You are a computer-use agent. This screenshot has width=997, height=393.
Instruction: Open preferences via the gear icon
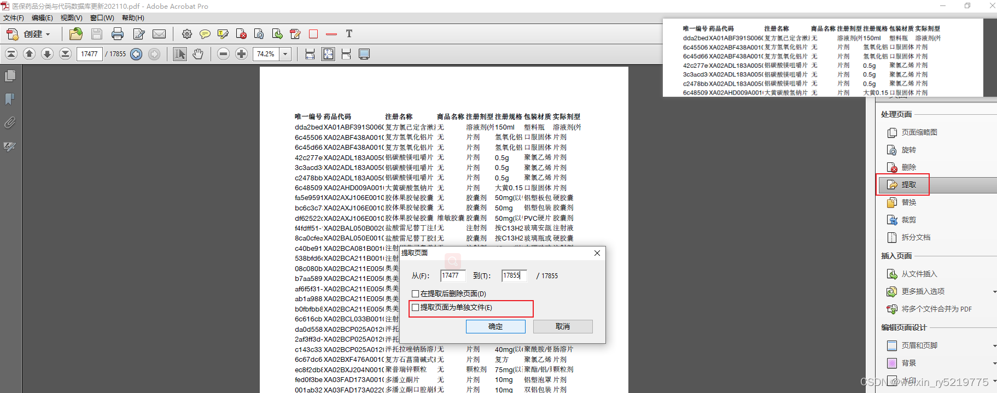coord(187,34)
